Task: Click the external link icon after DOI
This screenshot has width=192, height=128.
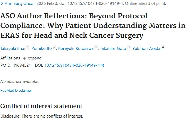Action: [102, 66]
